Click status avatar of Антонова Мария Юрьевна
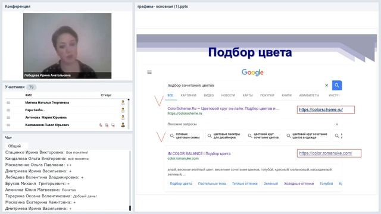 [x=123, y=118]
